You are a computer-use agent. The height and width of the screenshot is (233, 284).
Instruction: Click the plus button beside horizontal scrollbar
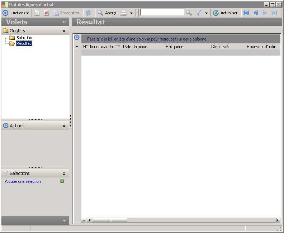click(84, 220)
